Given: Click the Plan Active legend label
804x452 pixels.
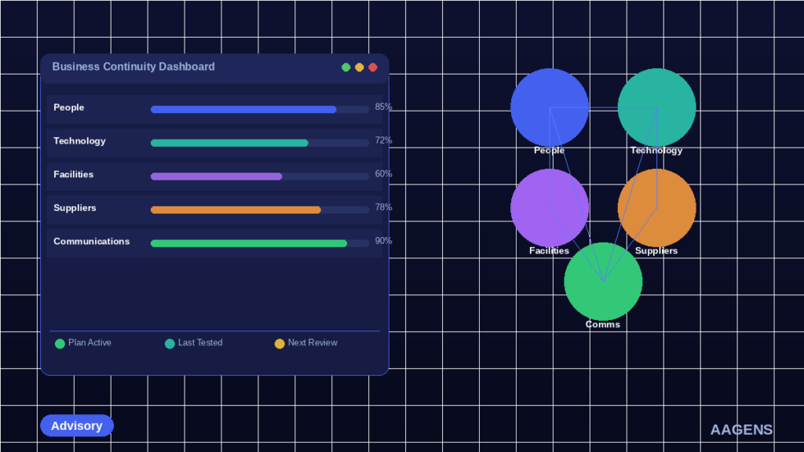Looking at the screenshot, I should click(x=90, y=343).
